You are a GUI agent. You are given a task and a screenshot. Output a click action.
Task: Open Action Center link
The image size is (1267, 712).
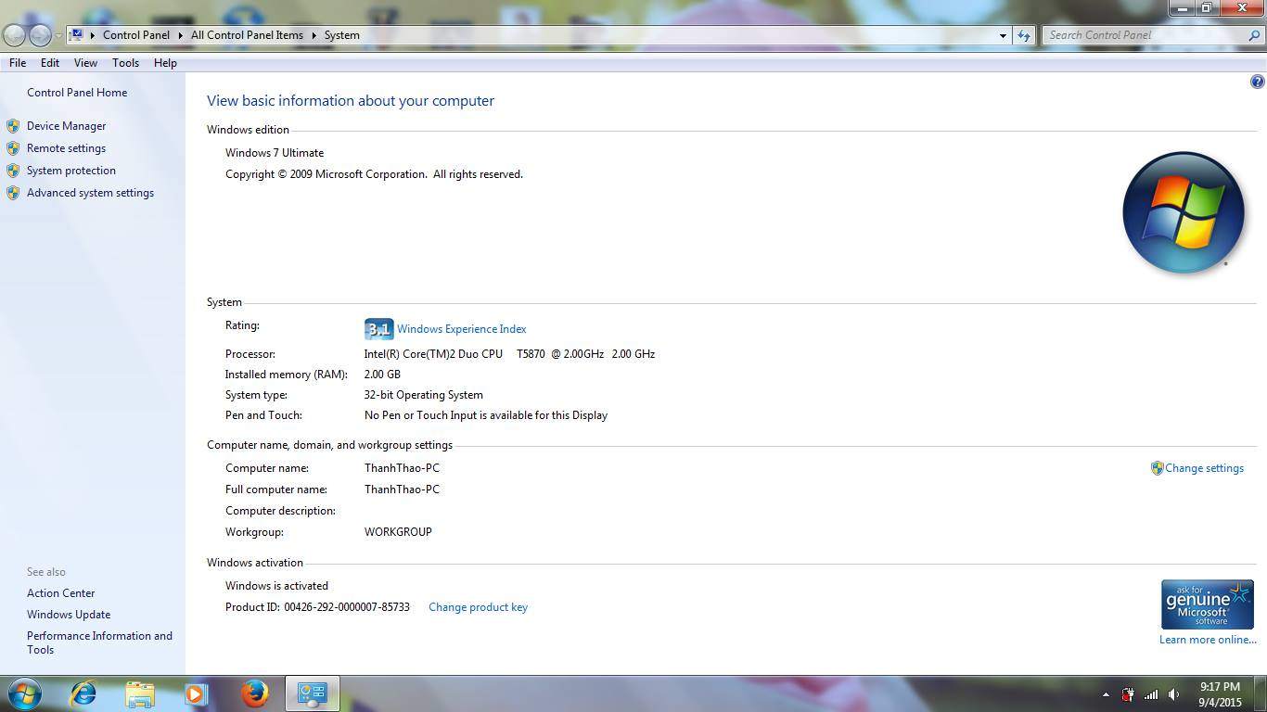coord(60,593)
